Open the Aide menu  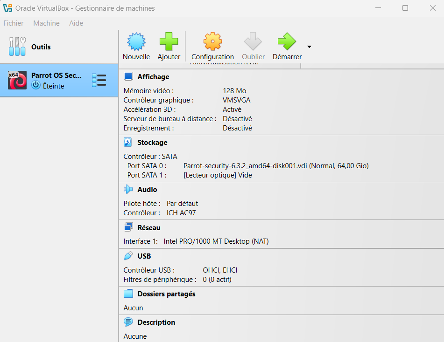pyautogui.click(x=76, y=23)
